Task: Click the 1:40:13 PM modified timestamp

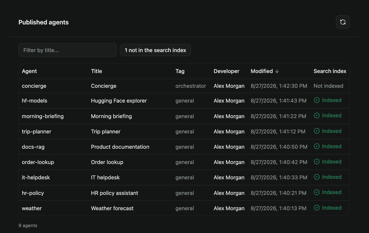Action: tap(278, 208)
